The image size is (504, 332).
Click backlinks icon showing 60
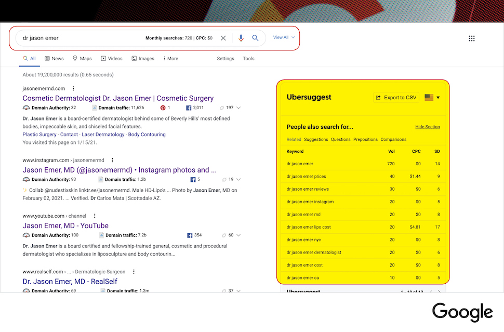[224, 235]
